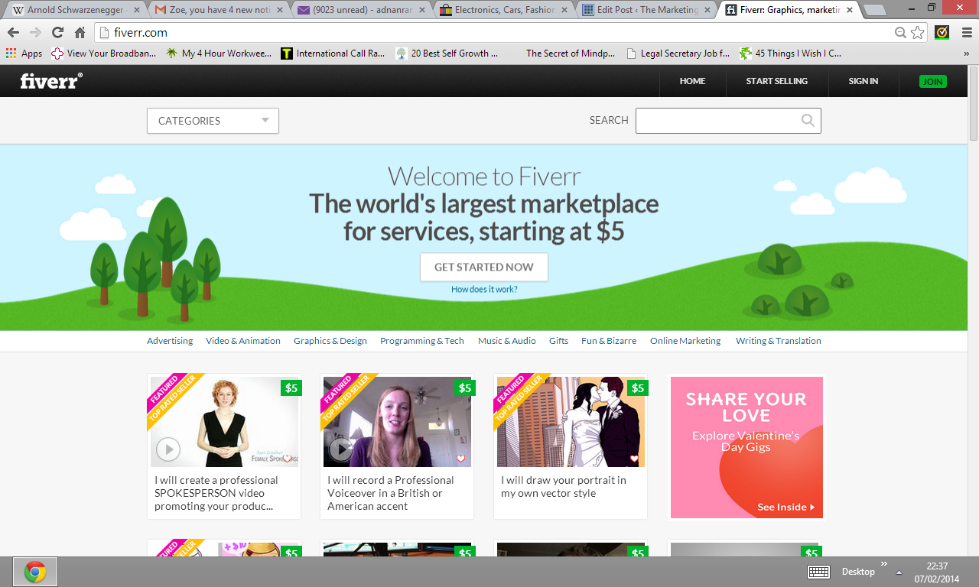Click Chrome icon in the taskbar
979x587 pixels.
pos(34,572)
